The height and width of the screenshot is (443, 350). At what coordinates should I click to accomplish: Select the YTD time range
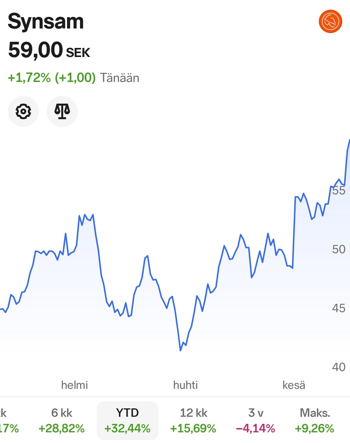(127, 420)
